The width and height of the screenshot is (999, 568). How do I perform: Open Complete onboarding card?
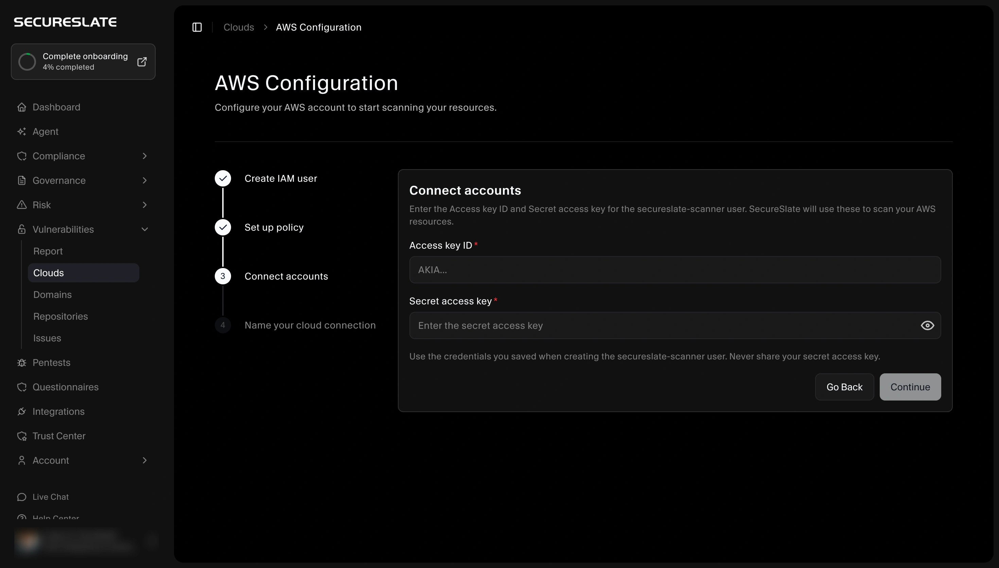click(x=83, y=61)
